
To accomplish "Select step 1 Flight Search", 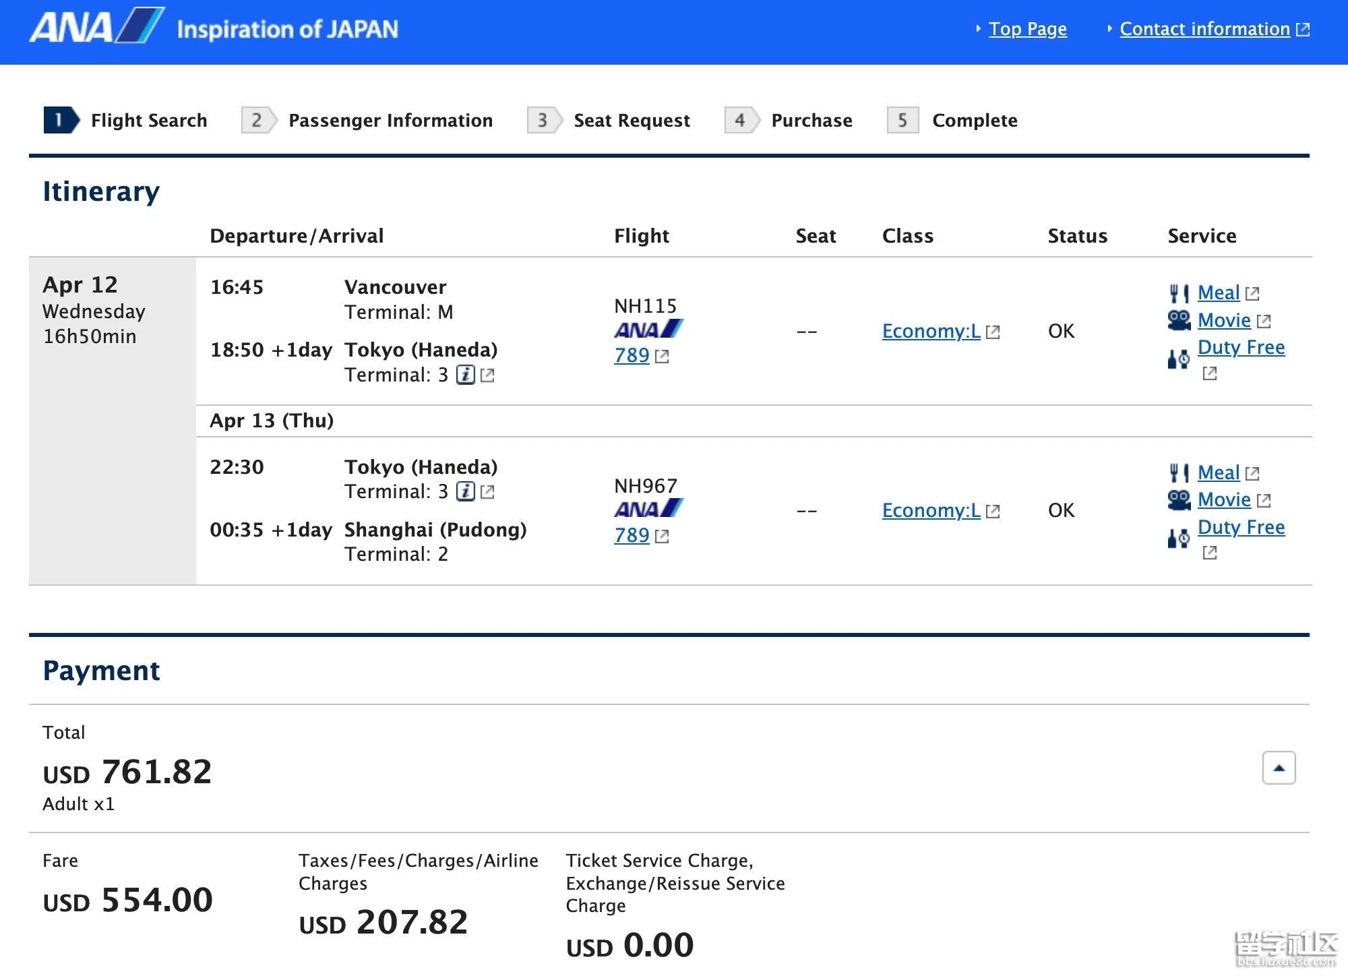I will (x=125, y=120).
